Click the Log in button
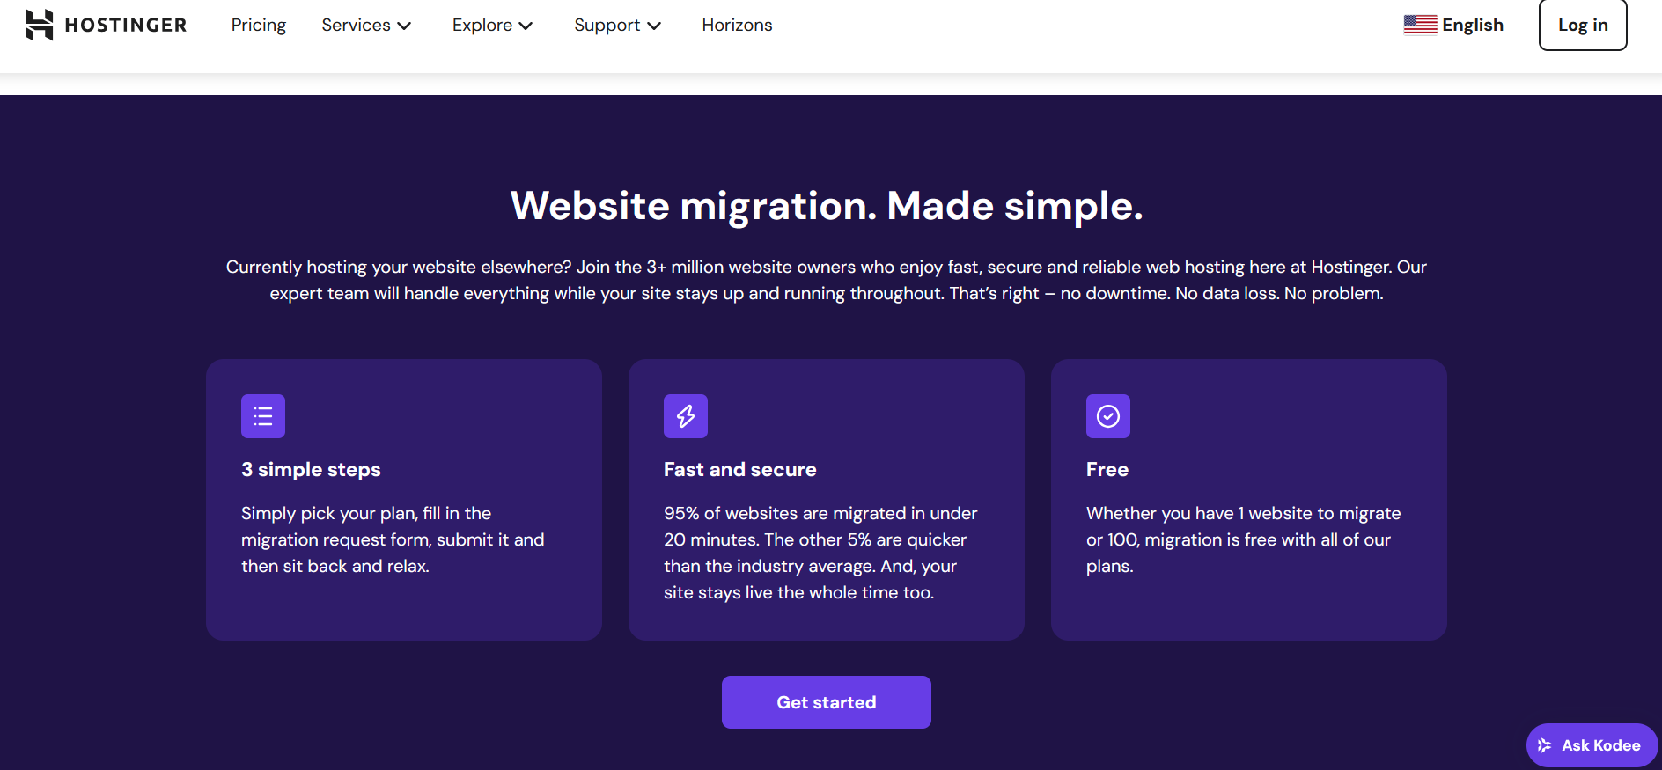Image resolution: width=1662 pixels, height=770 pixels. tap(1583, 25)
